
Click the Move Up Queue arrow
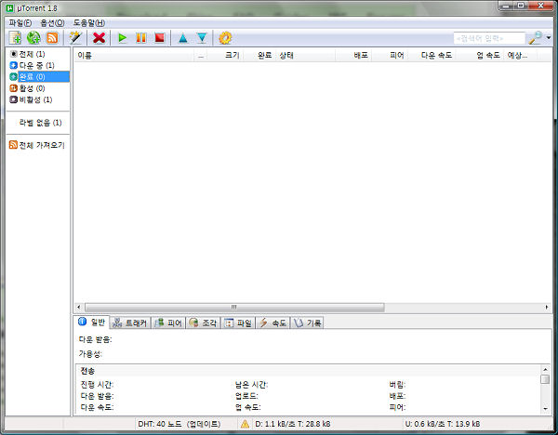click(183, 38)
